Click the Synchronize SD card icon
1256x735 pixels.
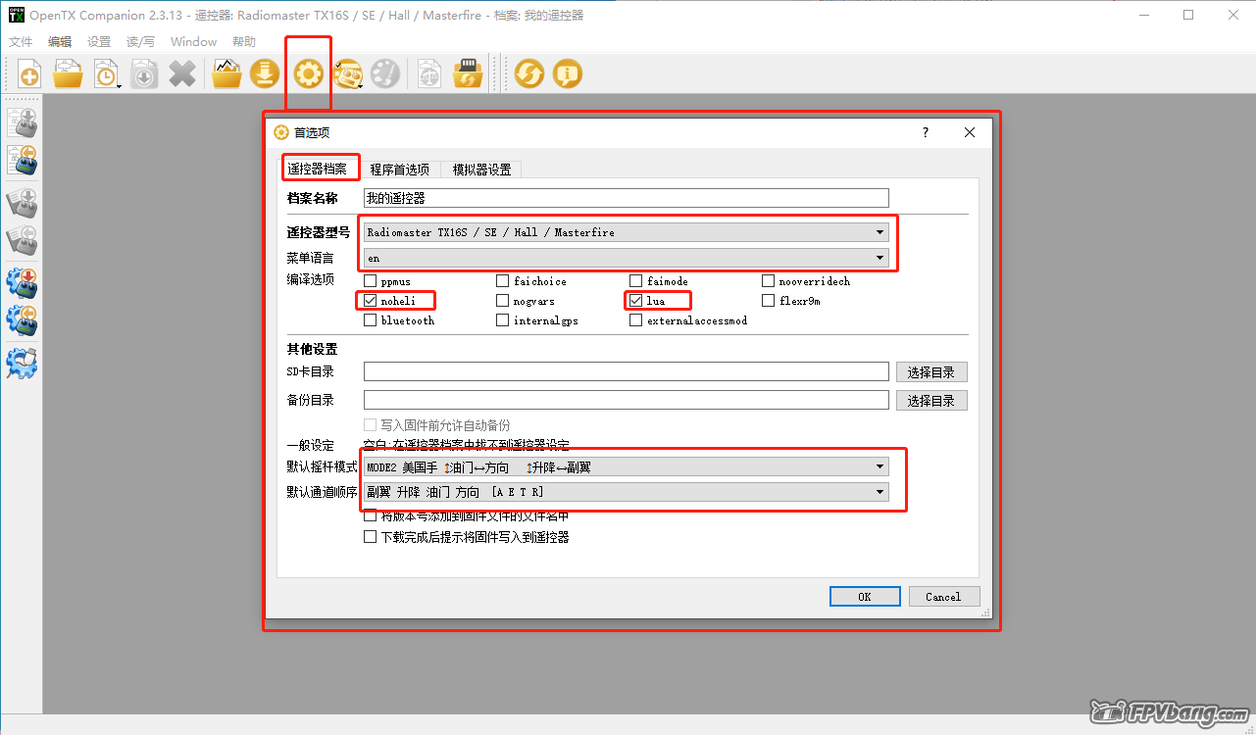point(468,74)
